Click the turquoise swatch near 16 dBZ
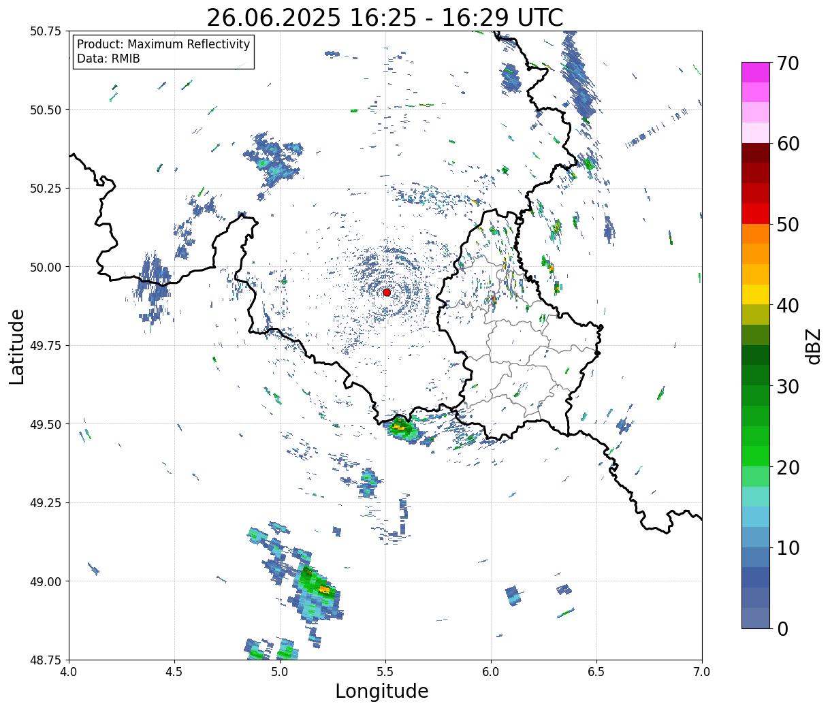Viewport: 830px width, 708px height. coord(755,497)
